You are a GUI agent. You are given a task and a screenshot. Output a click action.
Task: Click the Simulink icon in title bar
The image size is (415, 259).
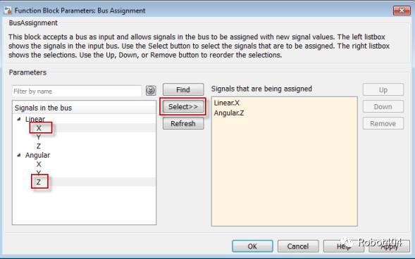pos(8,11)
